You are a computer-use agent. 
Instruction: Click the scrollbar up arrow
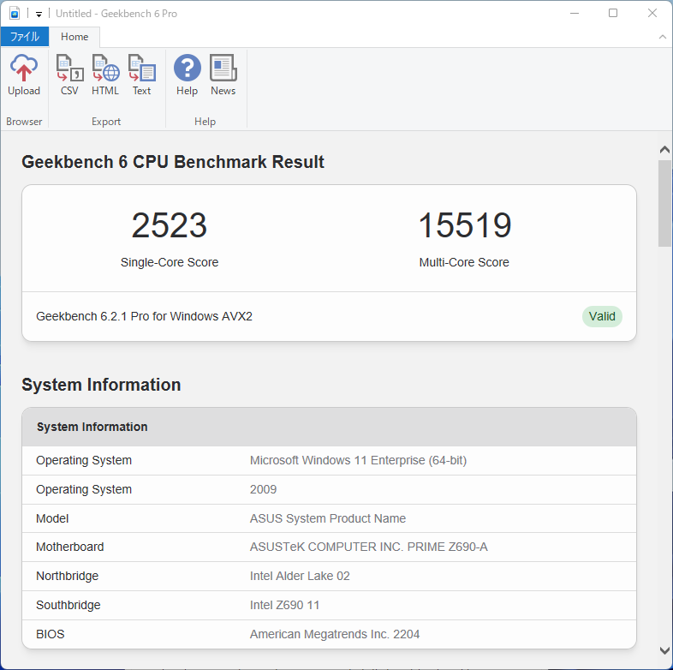[x=664, y=150]
